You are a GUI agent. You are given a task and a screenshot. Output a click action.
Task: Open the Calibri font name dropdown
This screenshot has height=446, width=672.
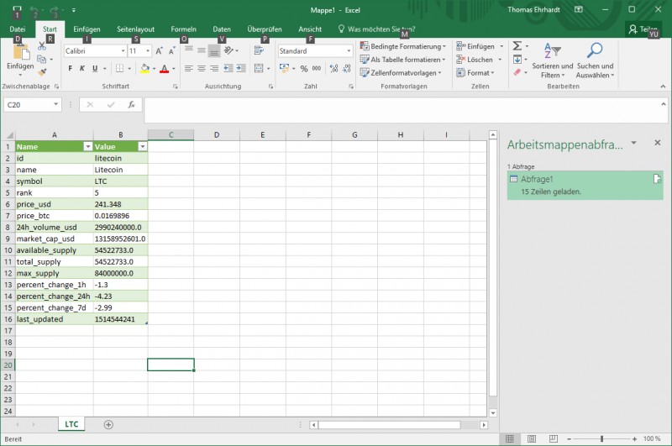tap(123, 51)
